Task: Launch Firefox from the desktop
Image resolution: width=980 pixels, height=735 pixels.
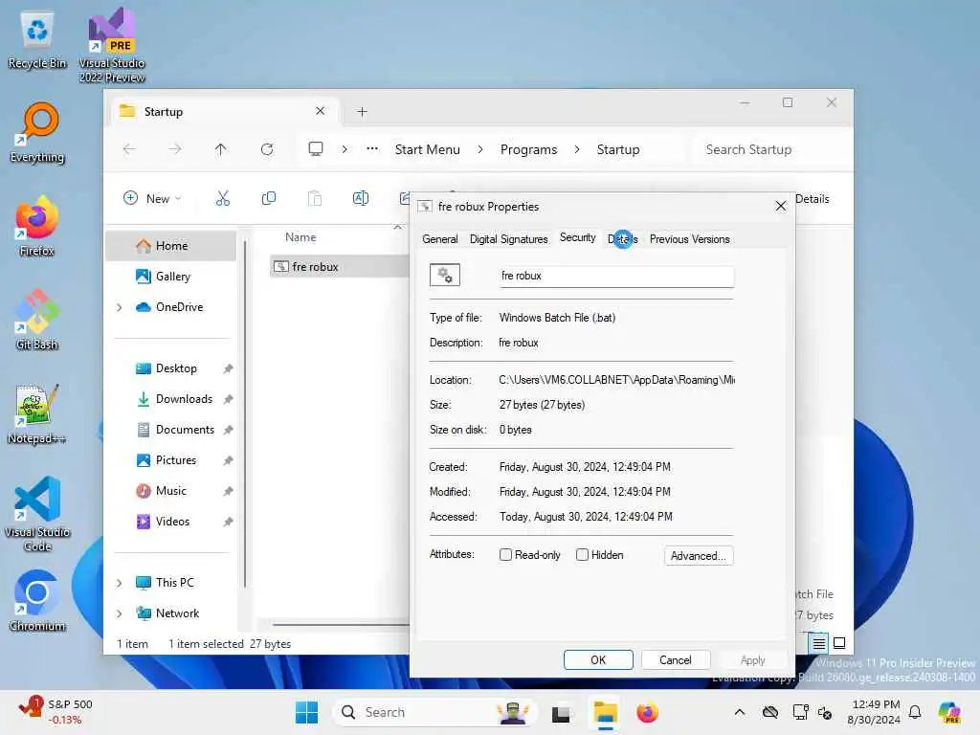Action: [x=37, y=226]
